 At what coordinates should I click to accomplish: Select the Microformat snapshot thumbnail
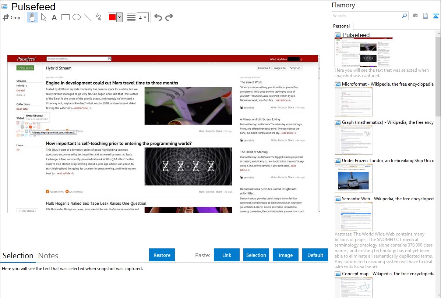click(353, 102)
